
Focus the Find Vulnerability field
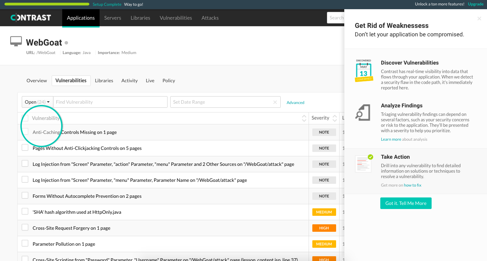pos(110,102)
